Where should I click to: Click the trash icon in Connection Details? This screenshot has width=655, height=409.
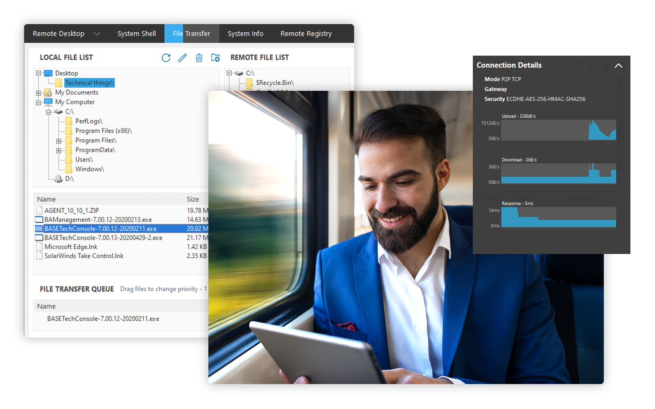tap(605, 65)
